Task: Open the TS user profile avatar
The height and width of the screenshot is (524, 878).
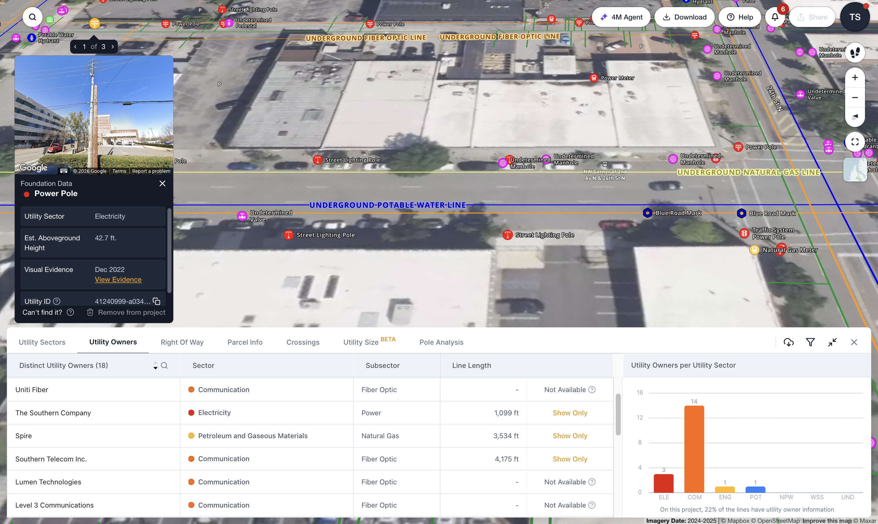Action: [x=855, y=17]
